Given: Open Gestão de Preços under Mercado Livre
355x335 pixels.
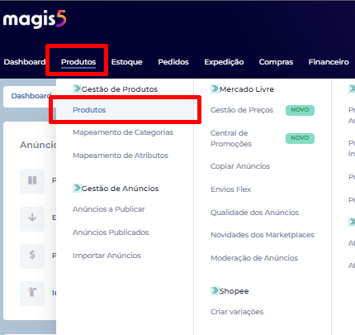Looking at the screenshot, I should coord(242,110).
